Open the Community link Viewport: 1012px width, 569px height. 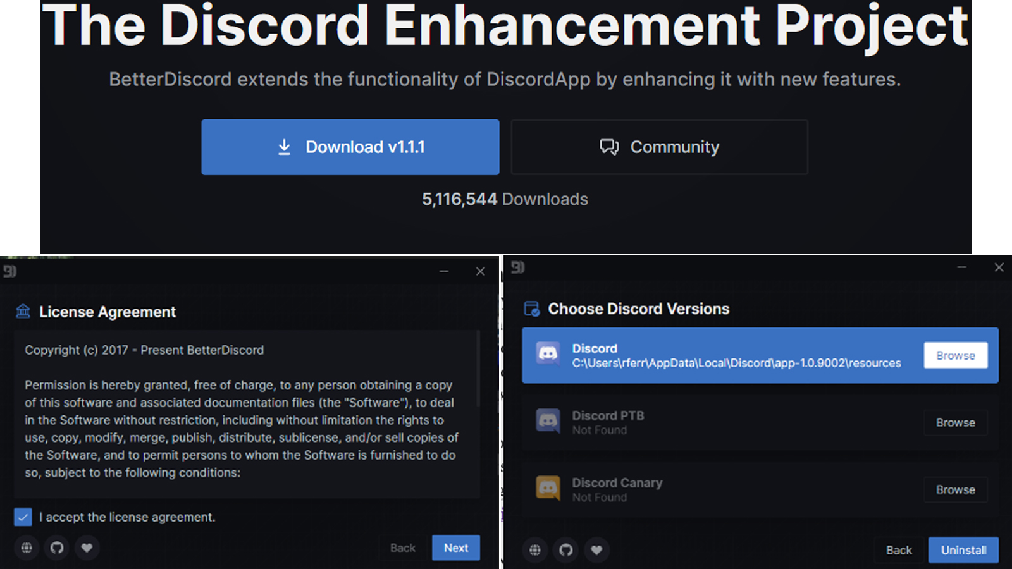(659, 147)
